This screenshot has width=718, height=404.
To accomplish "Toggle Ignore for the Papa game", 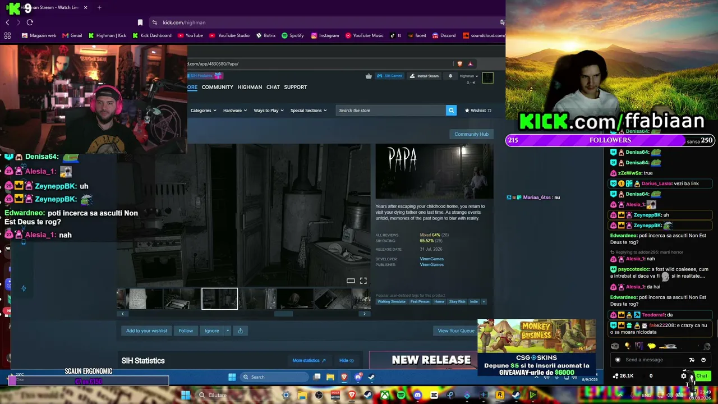I will point(212,331).
